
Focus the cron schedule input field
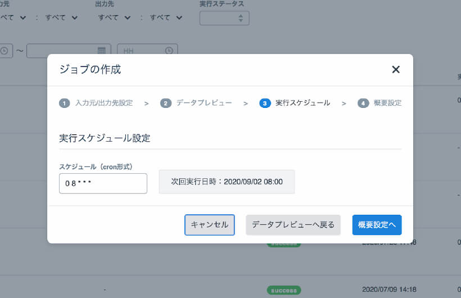(x=103, y=183)
